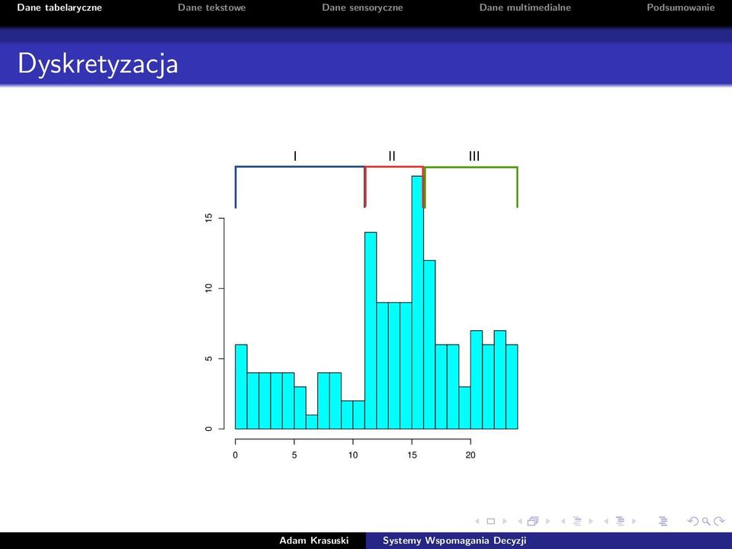This screenshot has width=732, height=549.
Task: Click the previous subsection arrow
Action: pos(563,521)
